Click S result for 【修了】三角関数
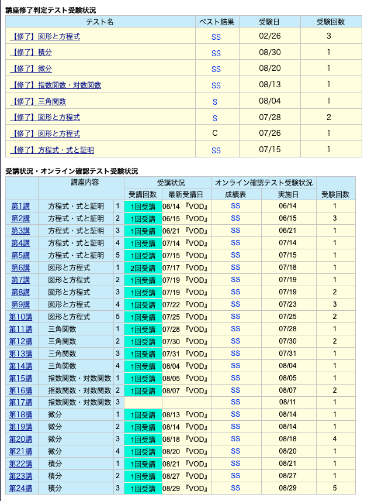Viewport: 371px width, 501px height. pos(215,102)
